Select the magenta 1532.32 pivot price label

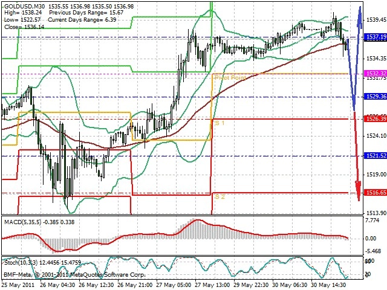click(x=376, y=74)
